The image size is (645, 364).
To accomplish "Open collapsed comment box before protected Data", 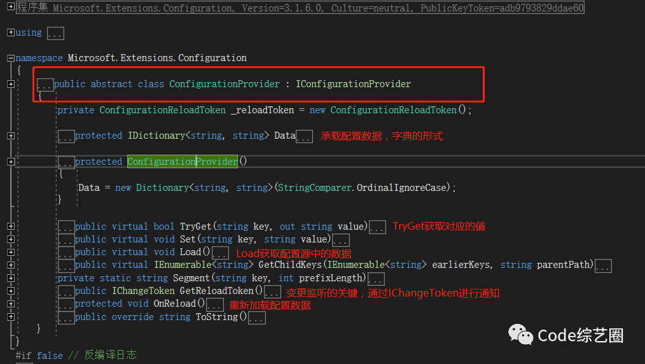I will (x=66, y=137).
